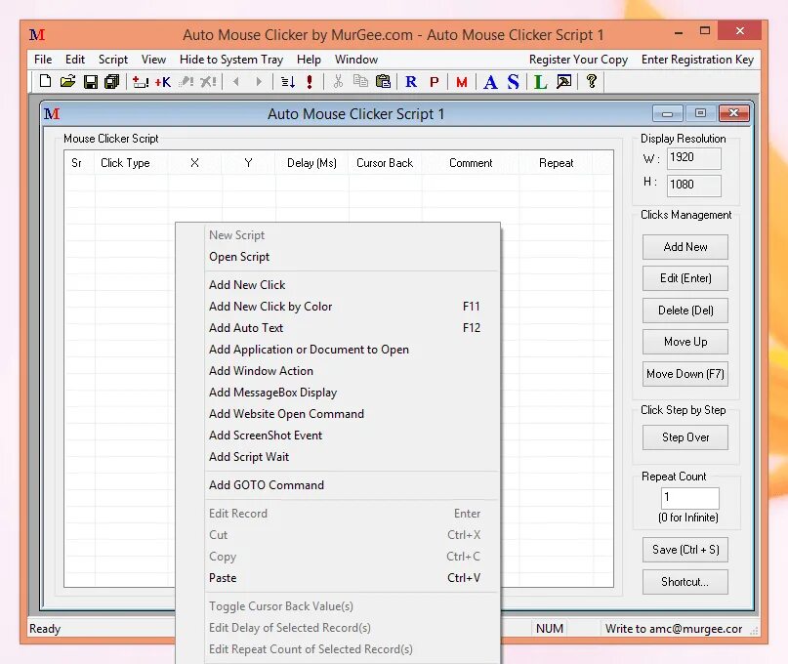Click the Move Up button
The width and height of the screenshot is (788, 664).
coord(684,342)
